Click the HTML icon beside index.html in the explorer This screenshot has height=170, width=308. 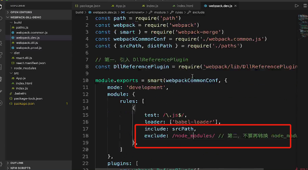13,83
